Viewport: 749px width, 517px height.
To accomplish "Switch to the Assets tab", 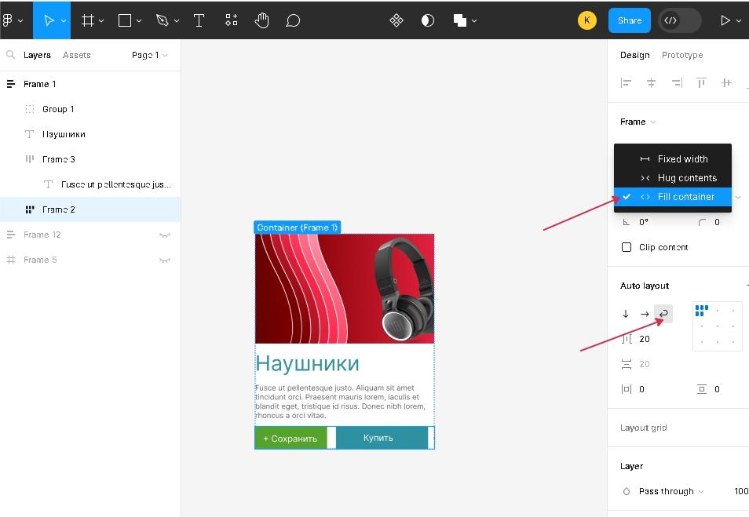I will [x=77, y=55].
